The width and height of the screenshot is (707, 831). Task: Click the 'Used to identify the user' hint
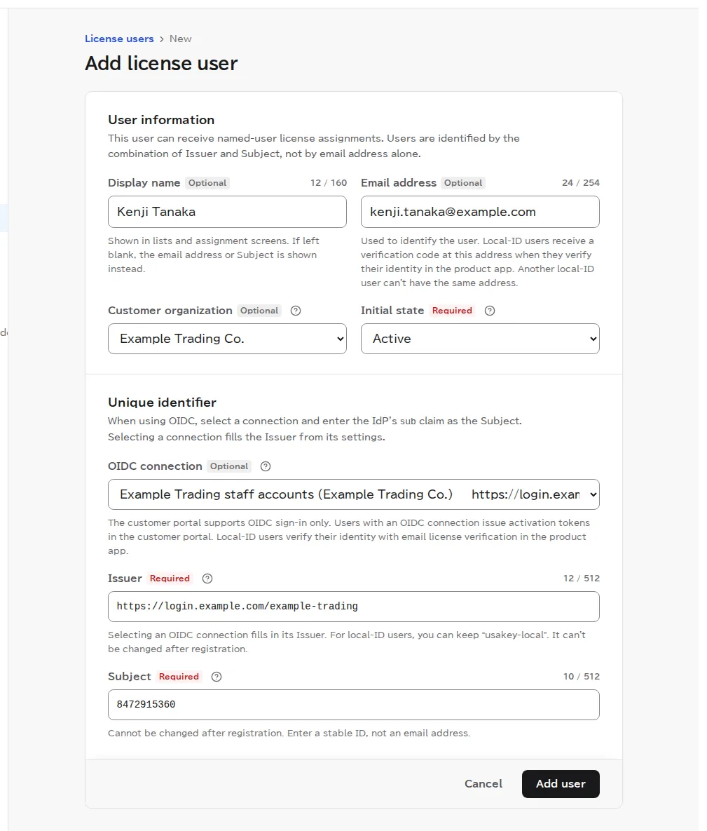coord(477,262)
